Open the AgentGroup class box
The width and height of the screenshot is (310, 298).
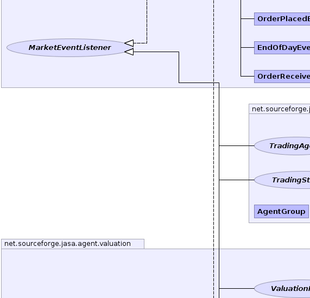click(x=281, y=212)
